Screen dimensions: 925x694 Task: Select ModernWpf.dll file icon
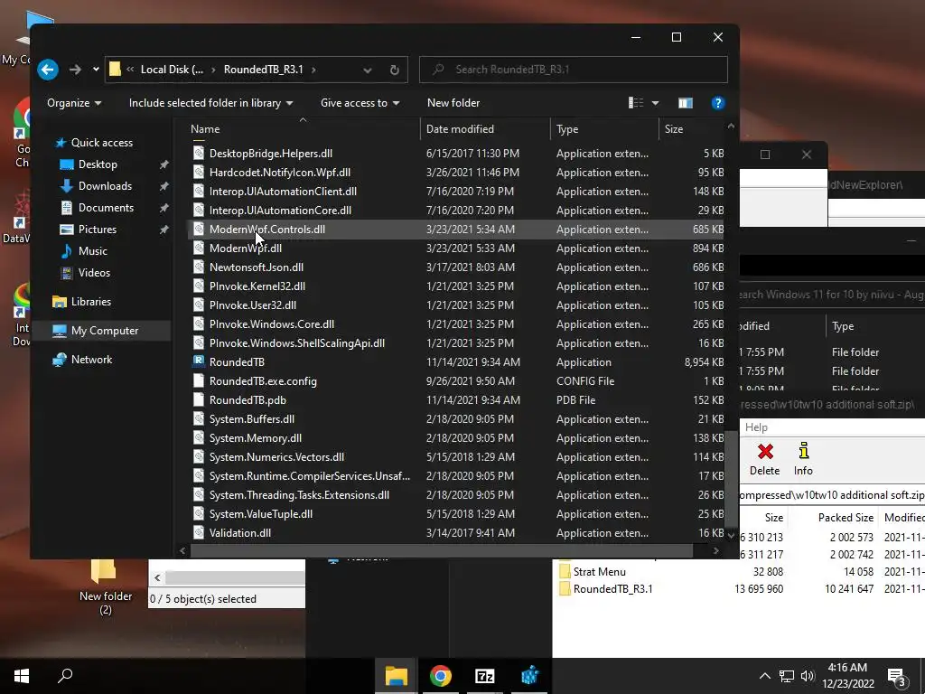click(199, 249)
